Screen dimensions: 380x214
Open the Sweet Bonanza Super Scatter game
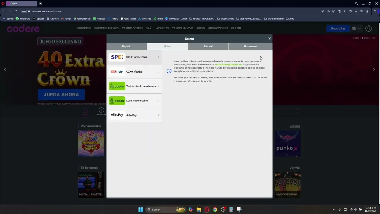tap(91, 144)
